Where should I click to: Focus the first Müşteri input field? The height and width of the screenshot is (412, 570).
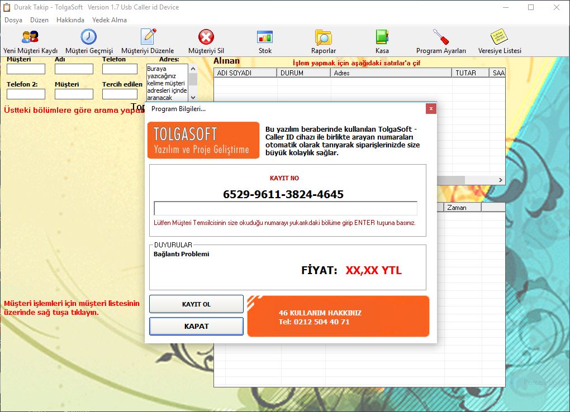click(26, 69)
